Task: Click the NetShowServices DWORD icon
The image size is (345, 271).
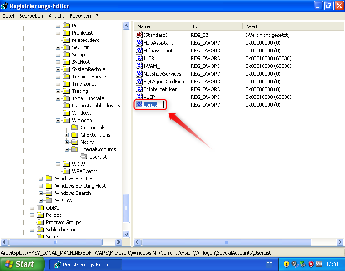Action: coord(139,73)
